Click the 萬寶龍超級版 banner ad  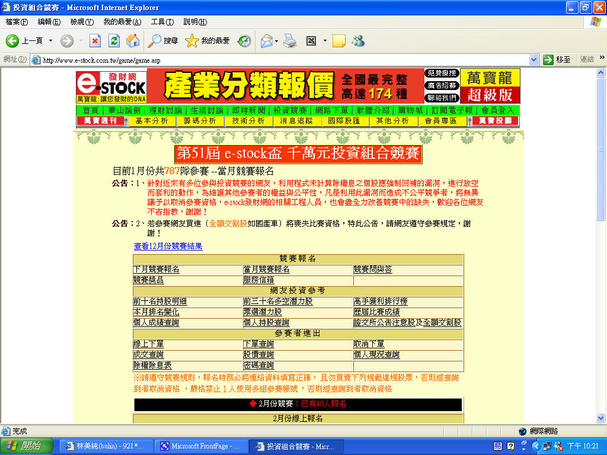pyautogui.click(x=490, y=86)
